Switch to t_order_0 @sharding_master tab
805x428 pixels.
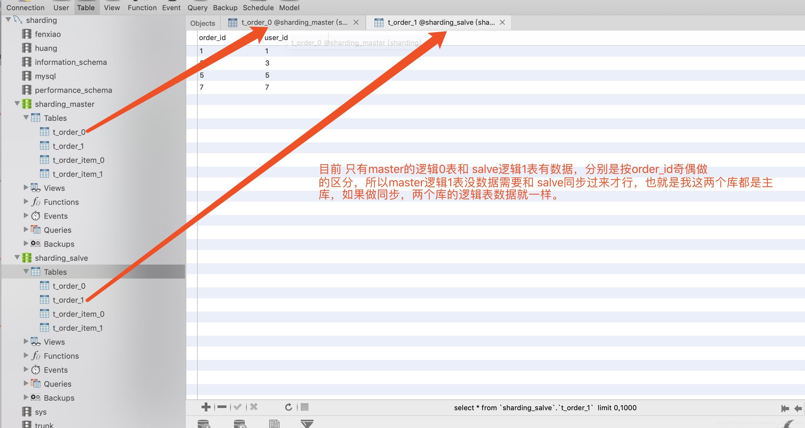tap(293, 22)
